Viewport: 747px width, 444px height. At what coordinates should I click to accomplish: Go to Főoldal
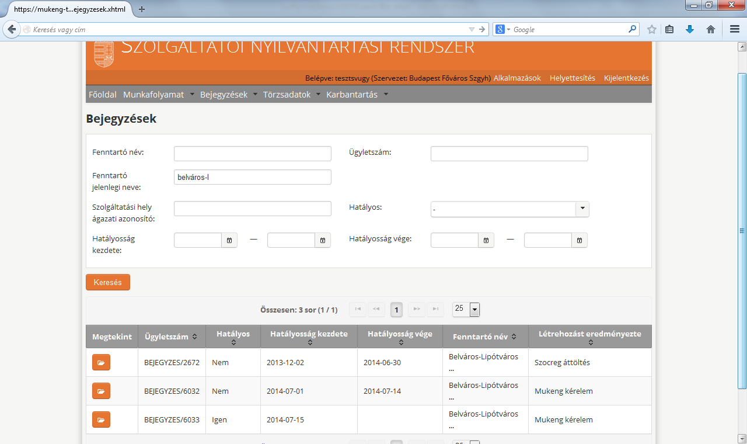click(103, 95)
